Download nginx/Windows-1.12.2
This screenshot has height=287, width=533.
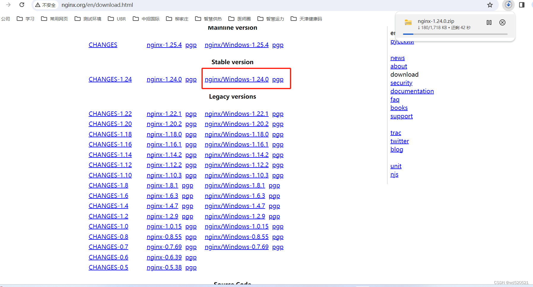coord(237,165)
